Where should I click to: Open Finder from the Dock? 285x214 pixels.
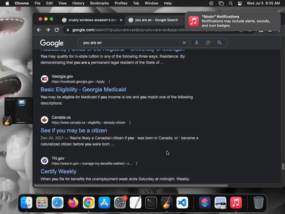coord(26,203)
